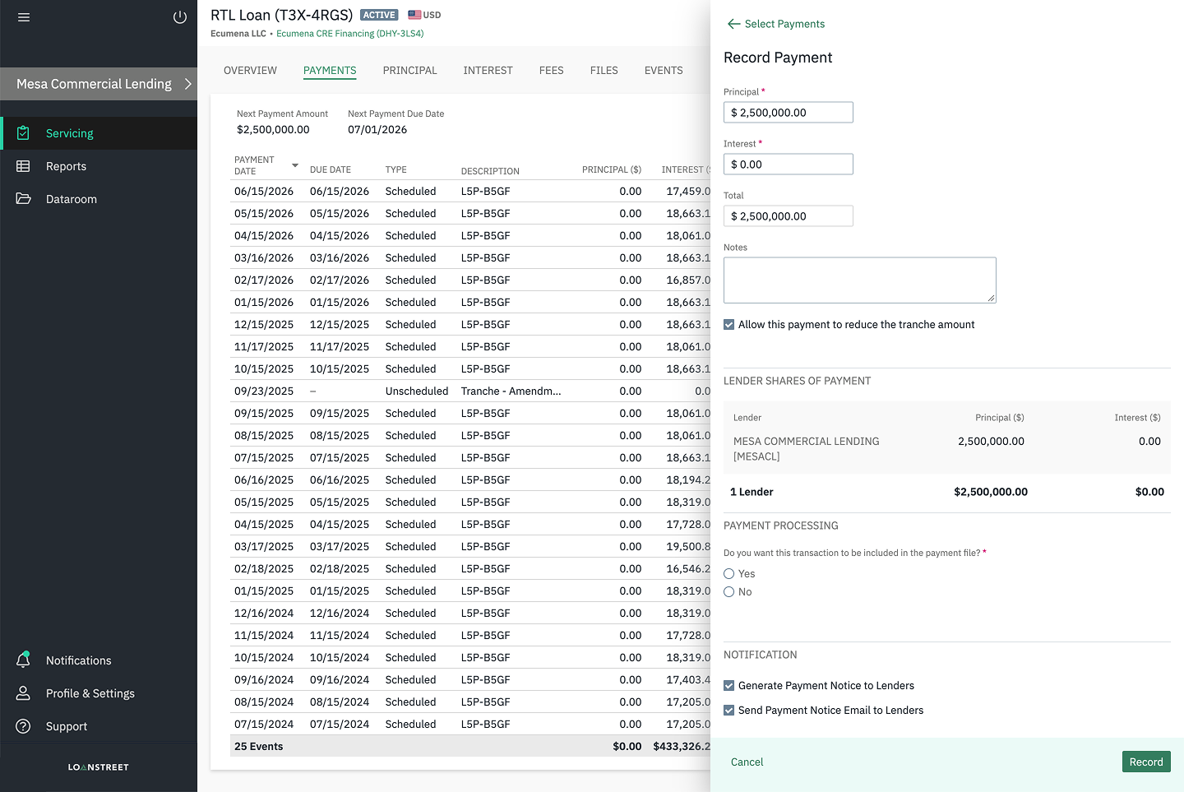1184x792 pixels.
Task: Click the 07/15/2024 payment date cell
Action: [264, 725]
